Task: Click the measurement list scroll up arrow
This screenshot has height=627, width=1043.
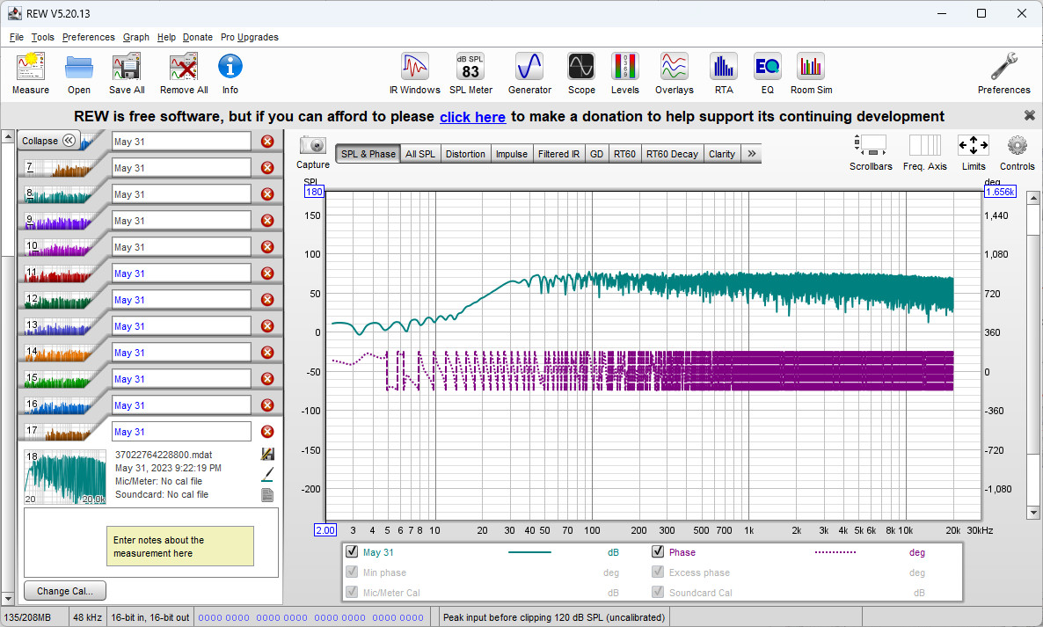Action: pos(7,136)
